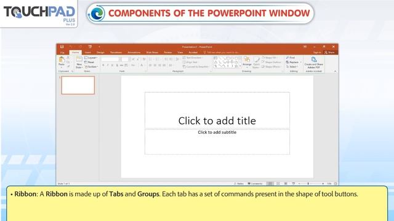The width and height of the screenshot is (394, 221).
Task: Center text in the Paragraph group
Action: click(x=155, y=66)
